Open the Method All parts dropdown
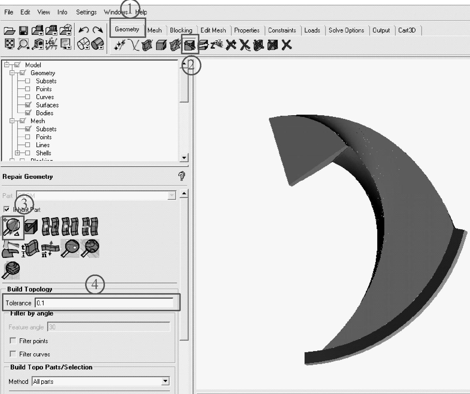This screenshot has height=394, width=470. 165,381
